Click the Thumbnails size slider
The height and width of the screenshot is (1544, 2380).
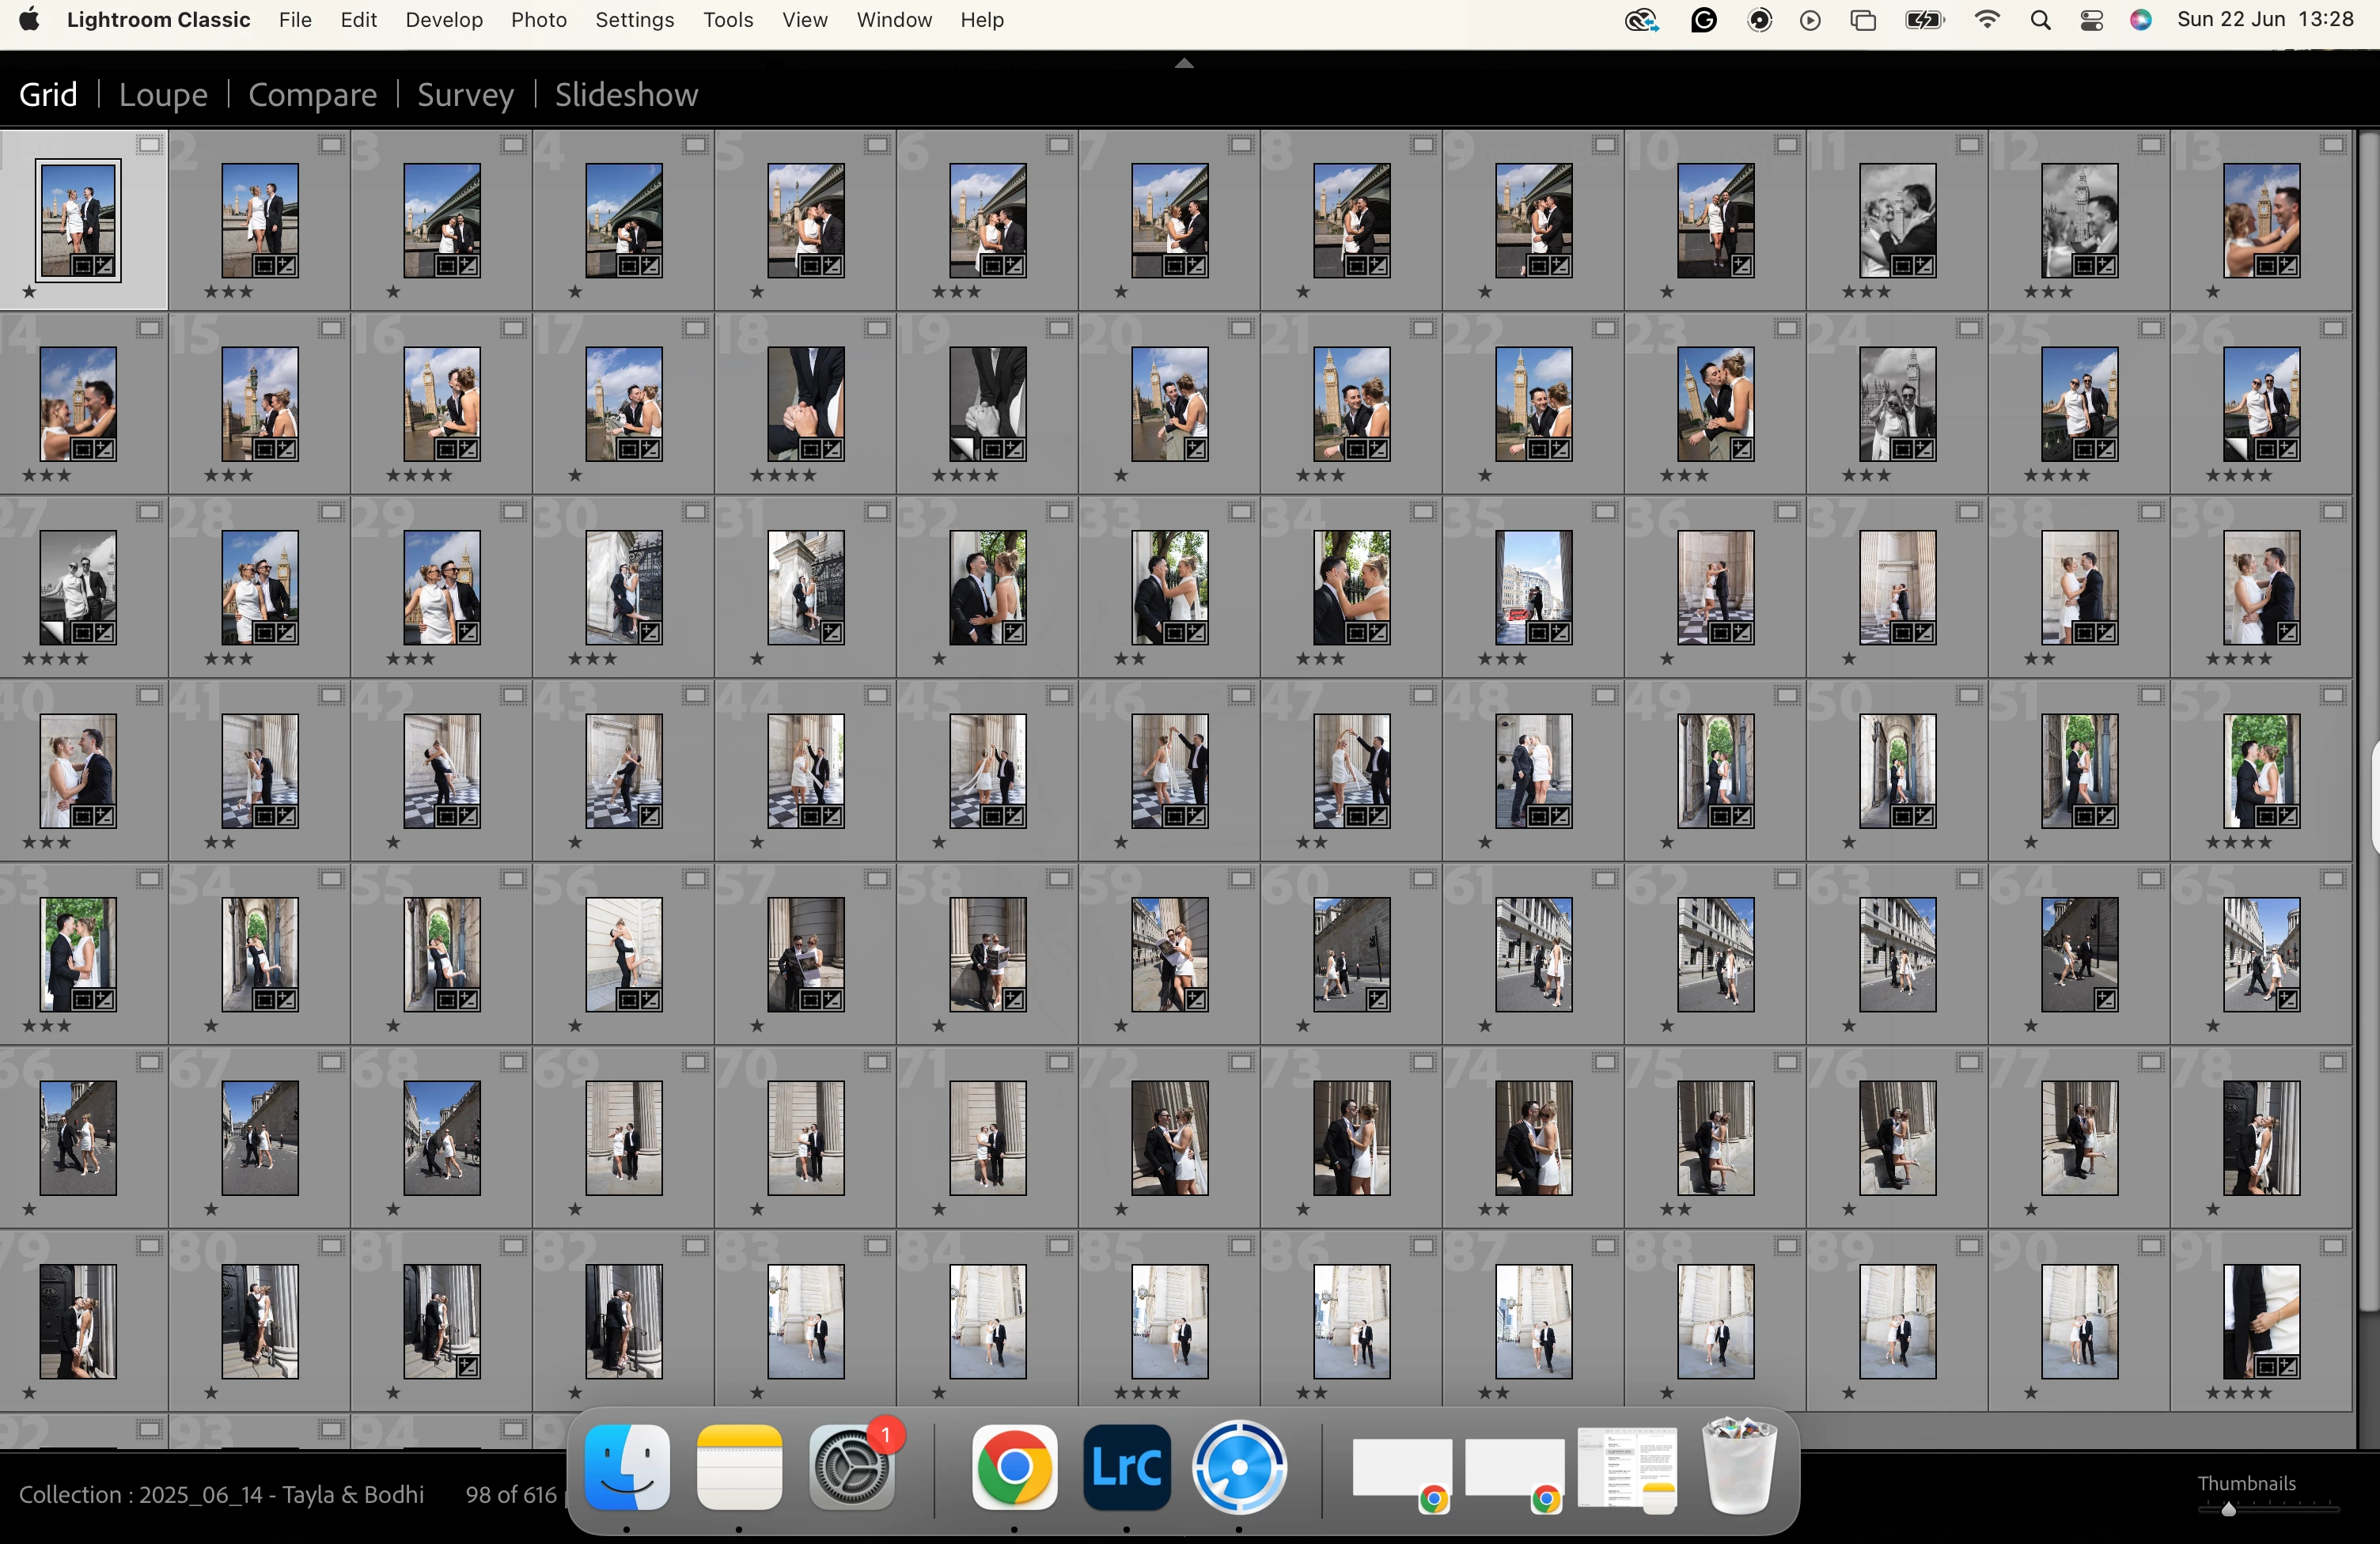coord(2228,1510)
